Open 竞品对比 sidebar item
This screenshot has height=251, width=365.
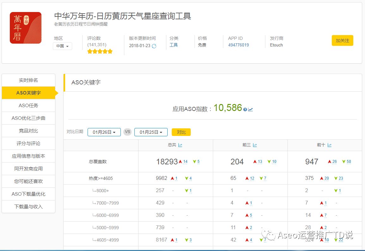[x=28, y=131]
